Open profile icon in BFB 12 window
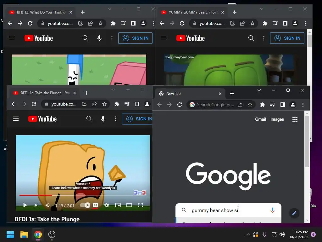 [x=143, y=23]
